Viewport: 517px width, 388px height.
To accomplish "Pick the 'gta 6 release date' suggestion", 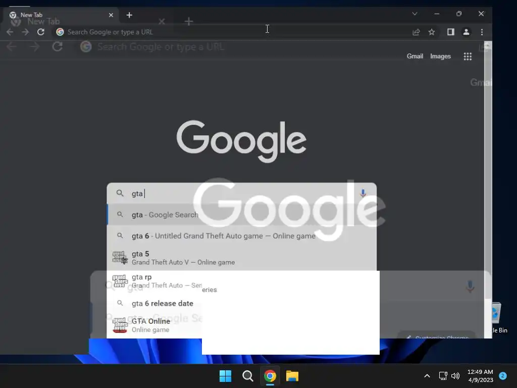I will 242,303.
